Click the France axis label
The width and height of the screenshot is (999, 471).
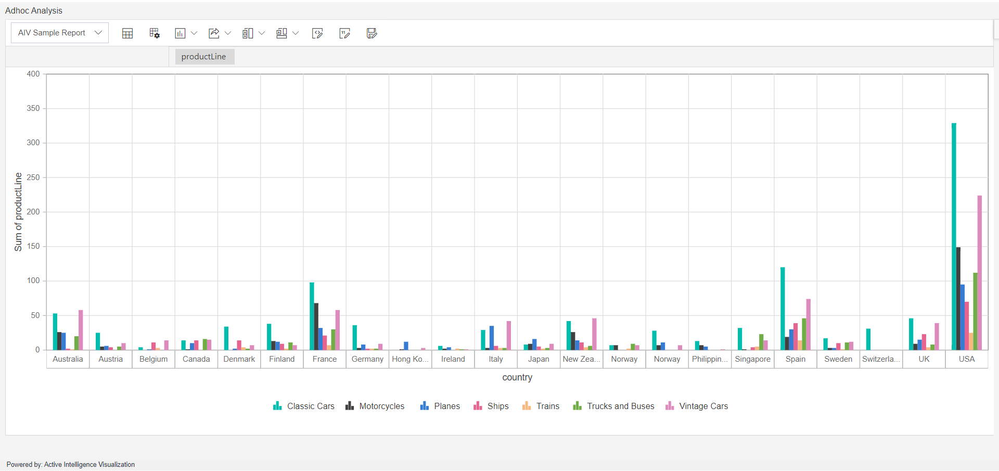(325, 359)
